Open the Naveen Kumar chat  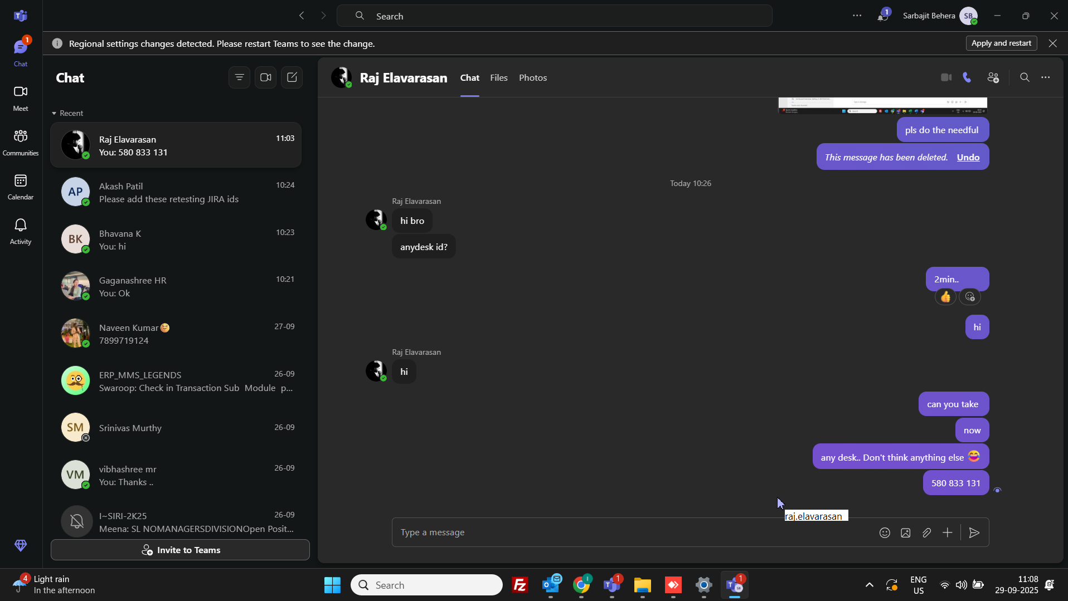point(176,334)
